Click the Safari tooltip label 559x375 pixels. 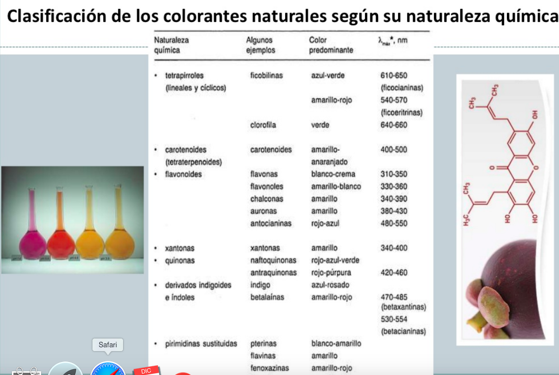click(108, 345)
